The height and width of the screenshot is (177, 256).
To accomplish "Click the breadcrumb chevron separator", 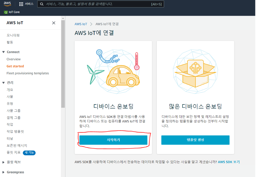I will (x=91, y=24).
